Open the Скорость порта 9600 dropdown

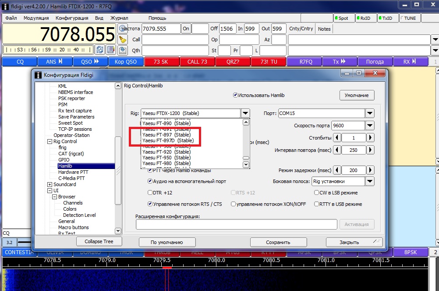click(370, 126)
